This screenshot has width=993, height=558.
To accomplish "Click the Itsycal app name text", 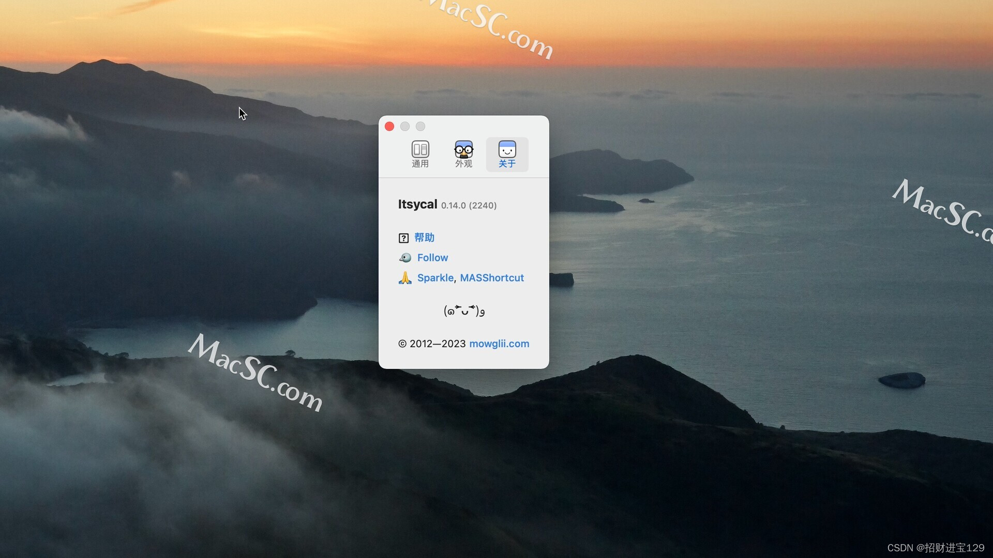I will tap(417, 204).
